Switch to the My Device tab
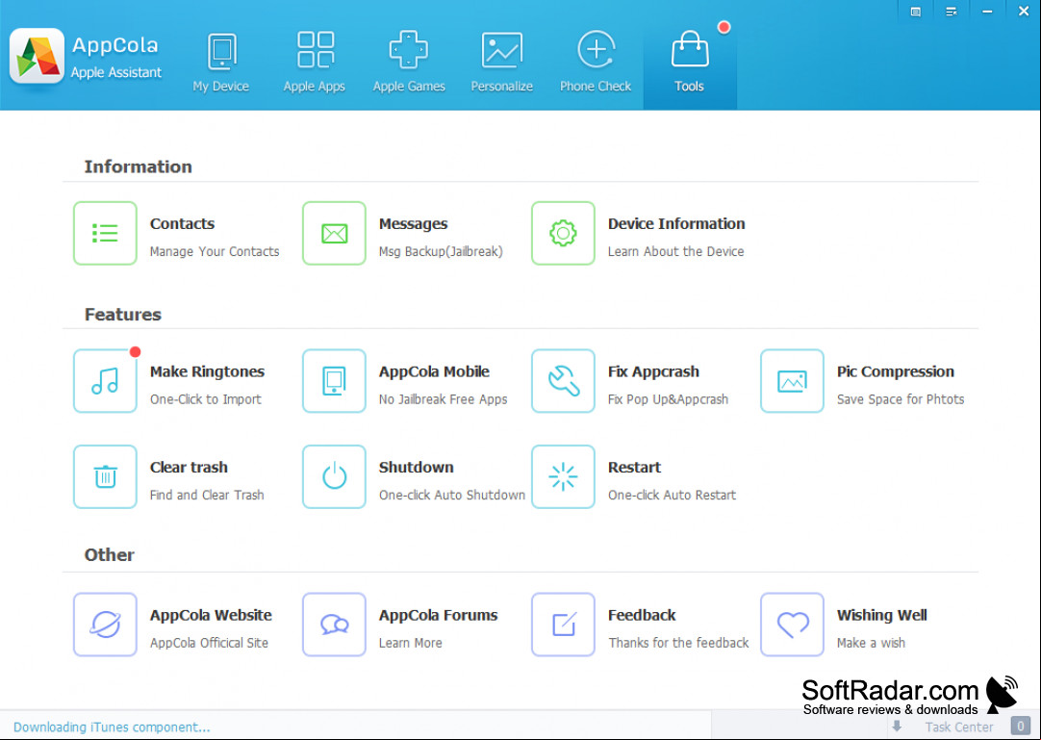Image resolution: width=1041 pixels, height=740 pixels. [221, 62]
